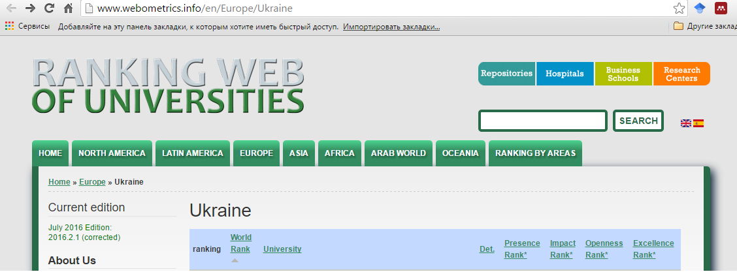Bookmark this page with star icon
Image resolution: width=737 pixels, height=274 pixels.
[x=680, y=8]
